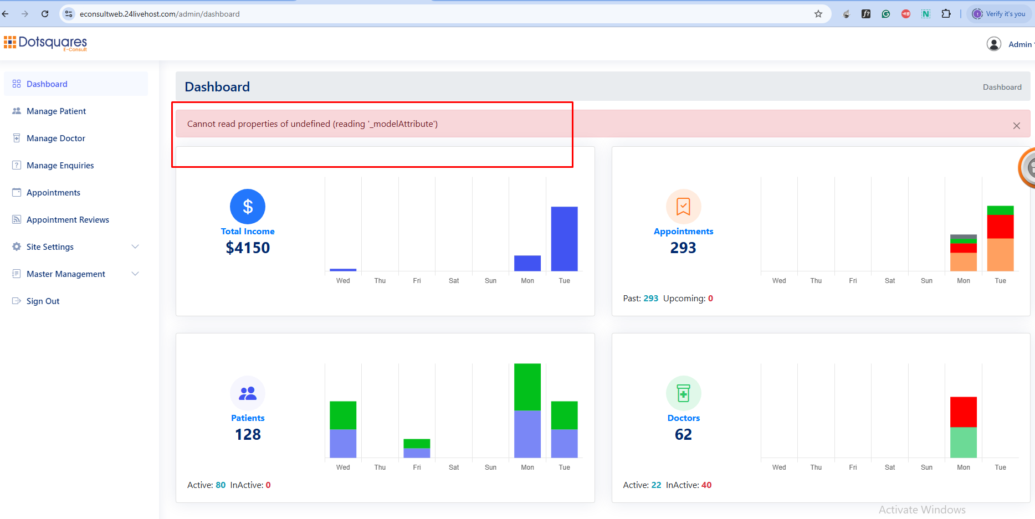Focus the browser address bar URL
Viewport: 1035px width, 519px height.
(x=160, y=14)
